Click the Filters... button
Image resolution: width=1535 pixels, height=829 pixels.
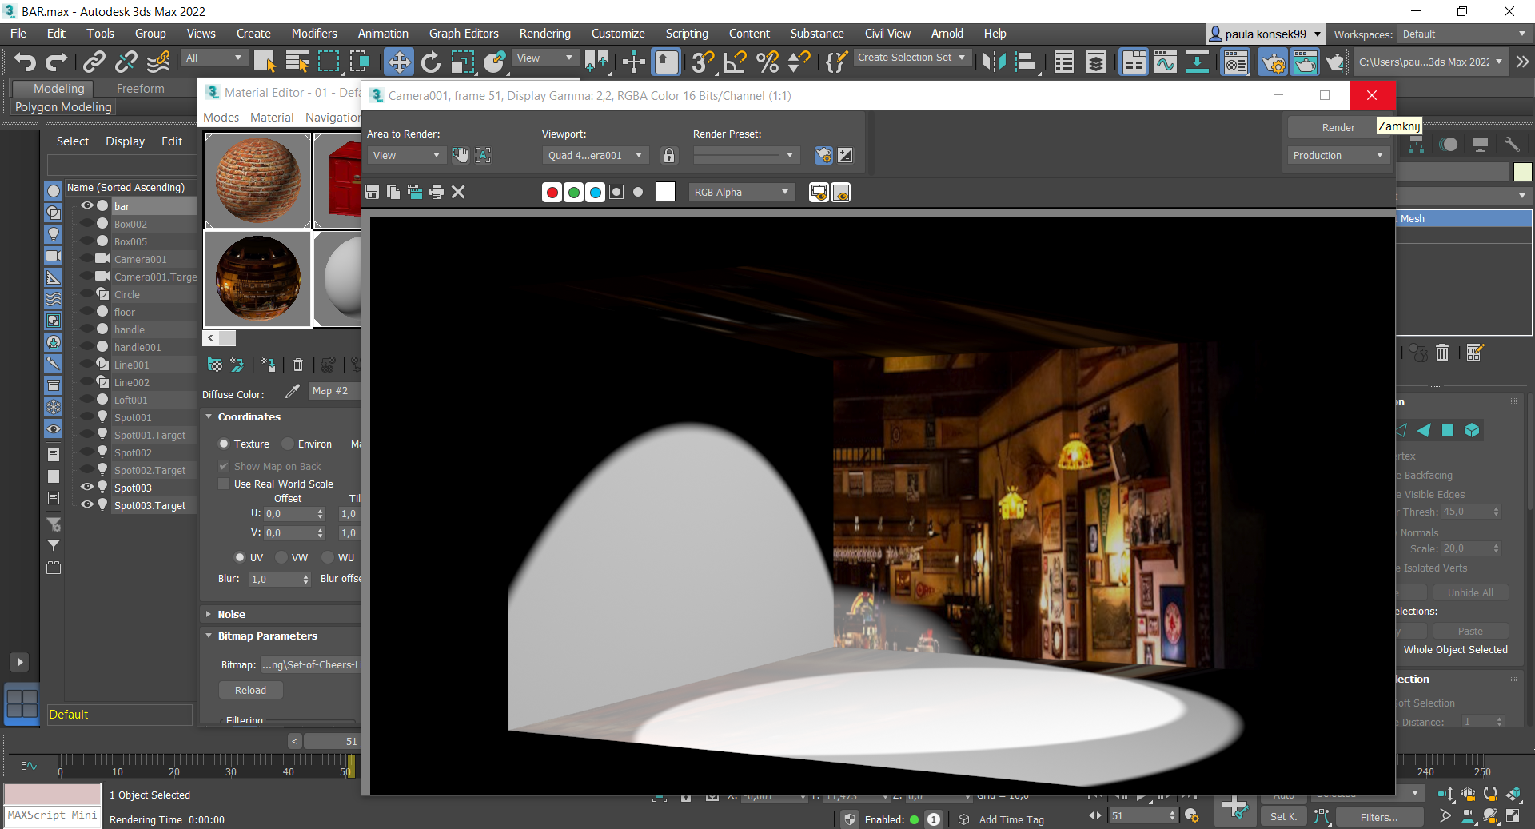[1379, 817]
